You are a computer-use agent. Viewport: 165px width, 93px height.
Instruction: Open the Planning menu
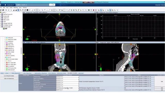pos(15,7)
